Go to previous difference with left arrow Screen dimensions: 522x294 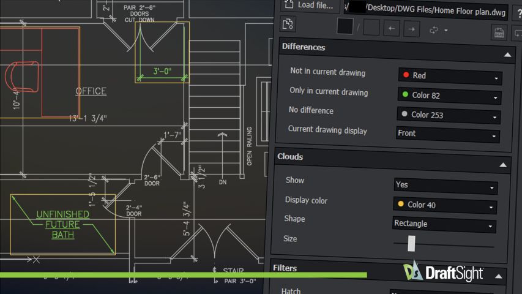click(x=392, y=28)
